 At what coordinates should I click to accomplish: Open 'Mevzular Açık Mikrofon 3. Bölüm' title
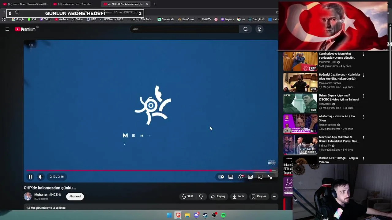coord(339,139)
